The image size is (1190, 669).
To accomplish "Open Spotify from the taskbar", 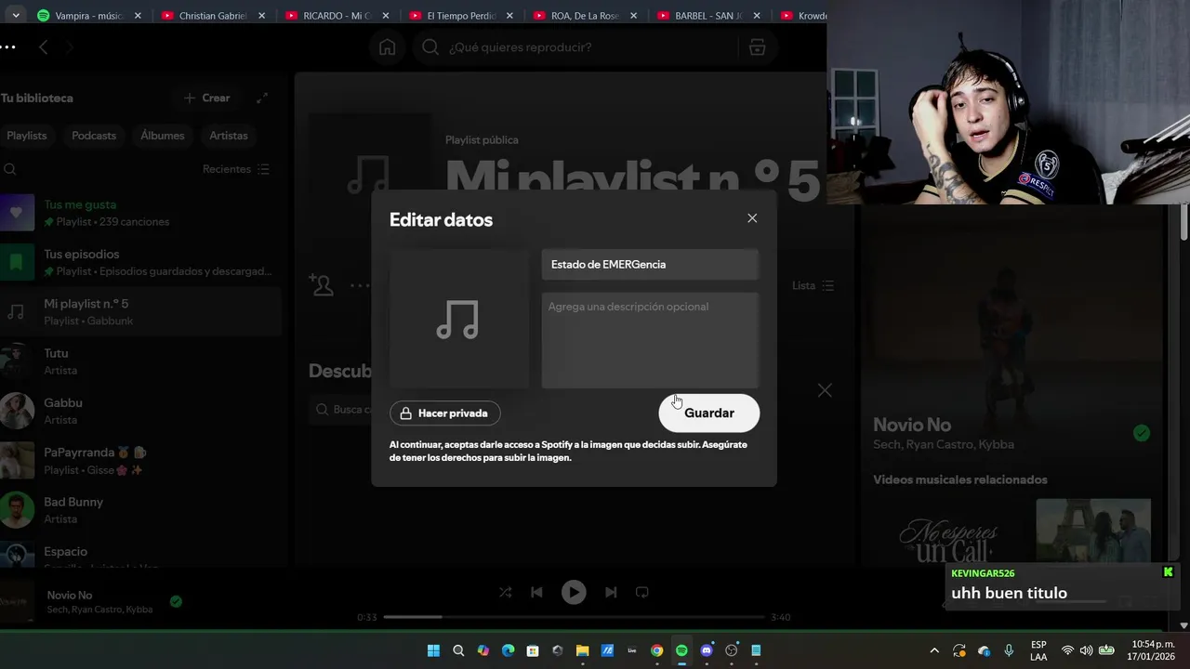I will [x=681, y=650].
